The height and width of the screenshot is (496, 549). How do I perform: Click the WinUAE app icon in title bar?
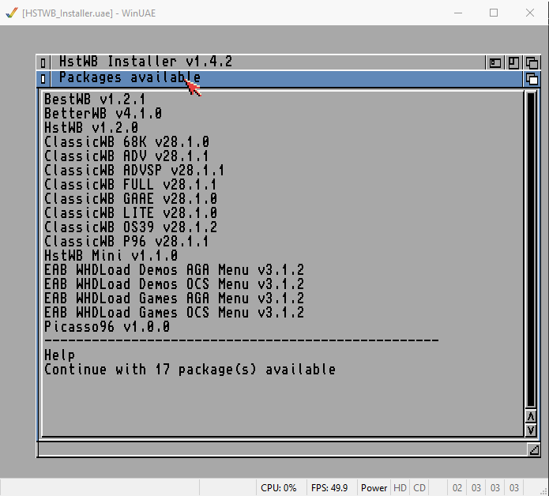click(12, 13)
